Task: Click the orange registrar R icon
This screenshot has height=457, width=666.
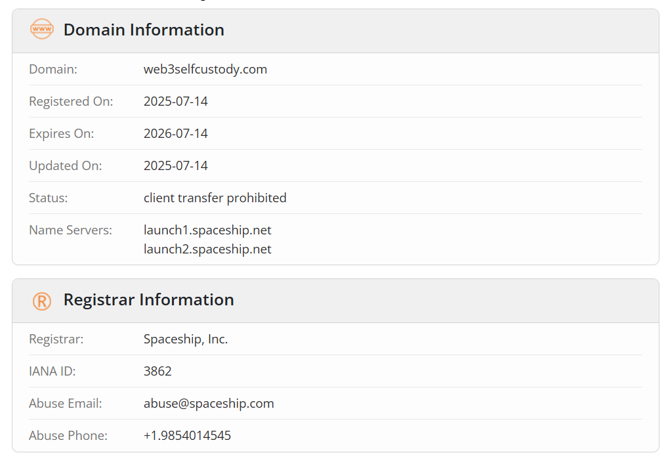Action: [41, 301]
